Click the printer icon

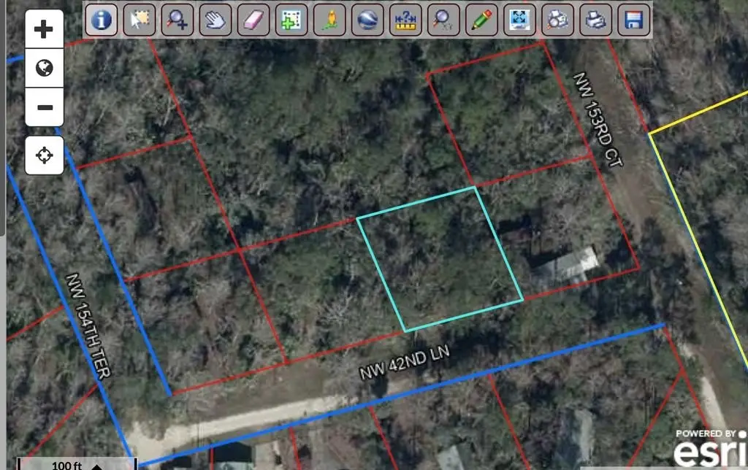pyautogui.click(x=595, y=20)
